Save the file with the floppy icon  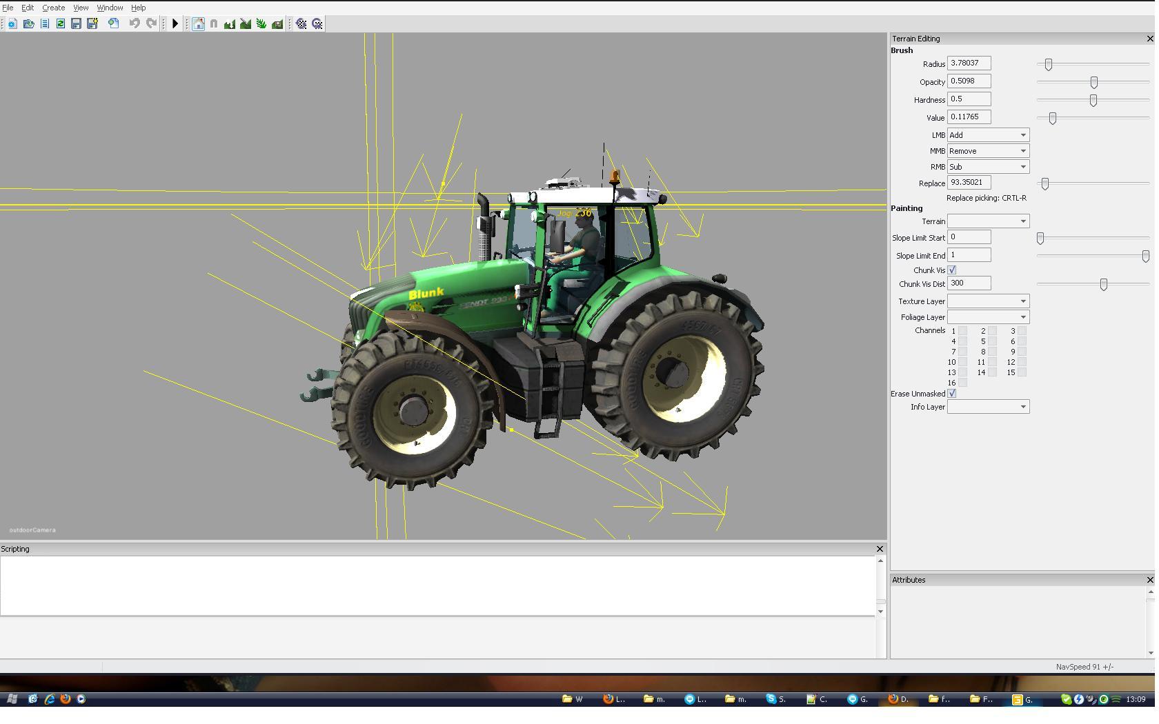76,23
